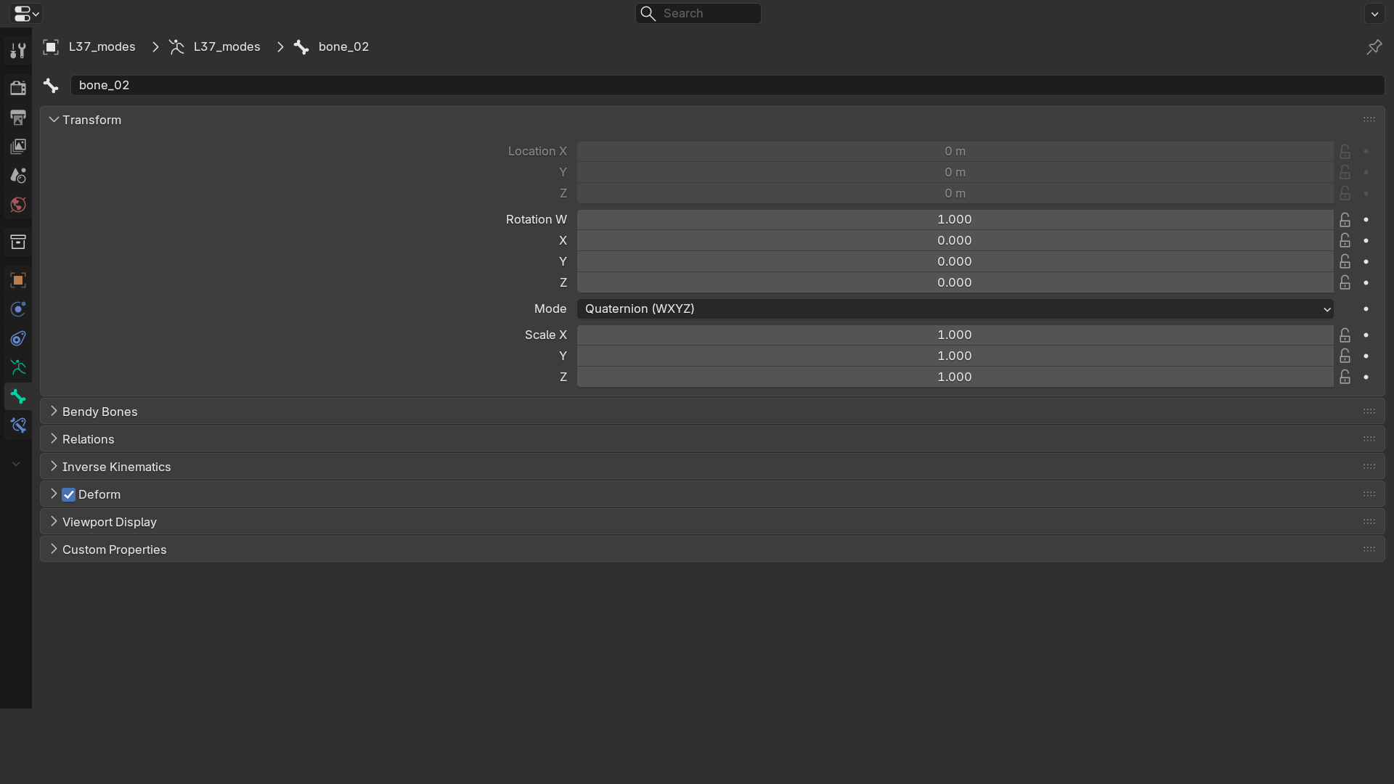Click the Scale X value field
1394x784 pixels.
click(x=955, y=335)
